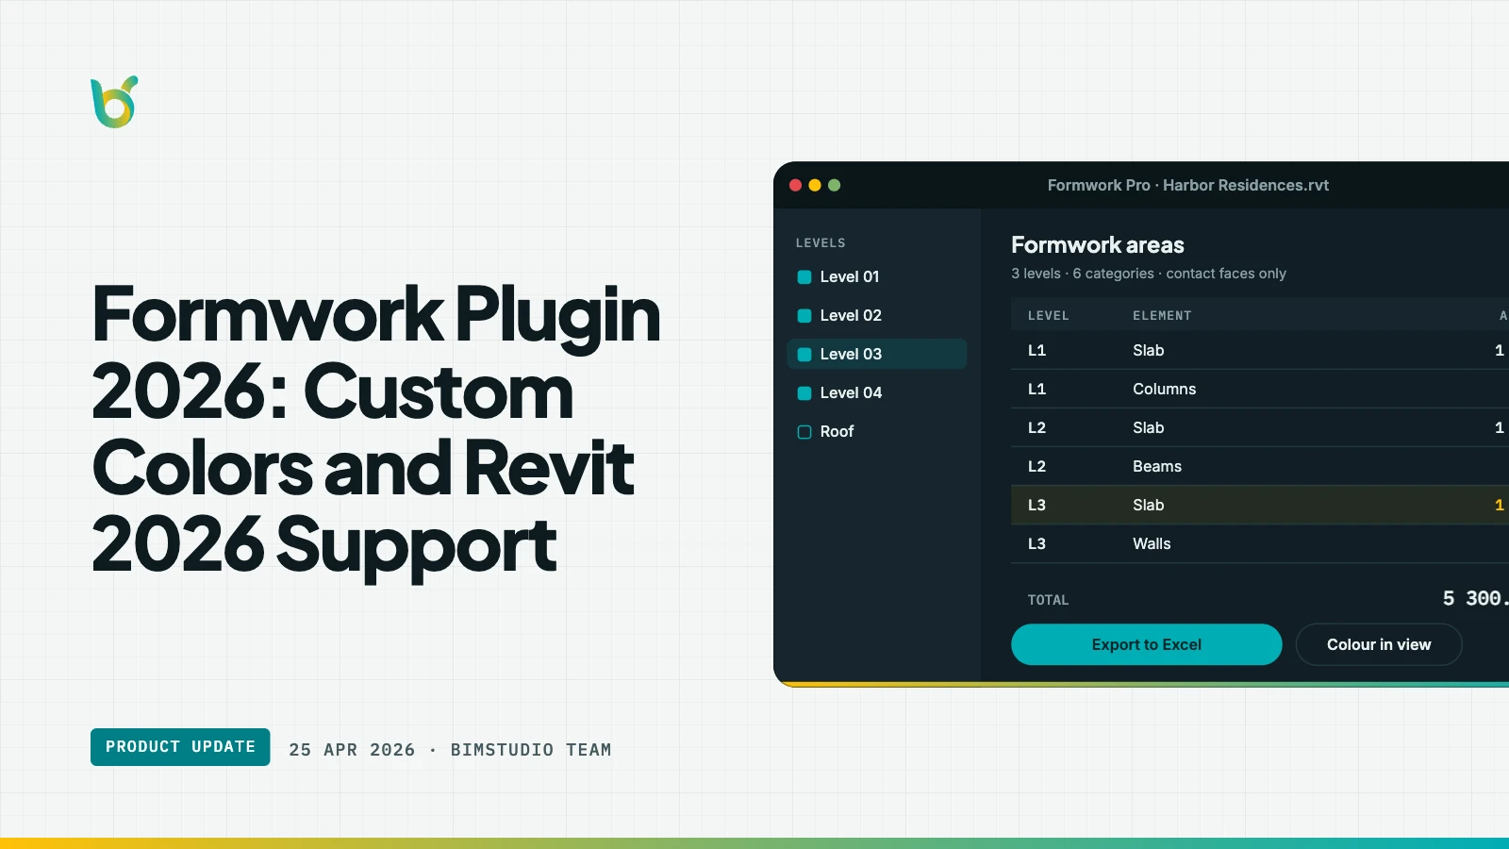Click the TOTAL label
The height and width of the screenshot is (849, 1509).
[x=1048, y=600]
